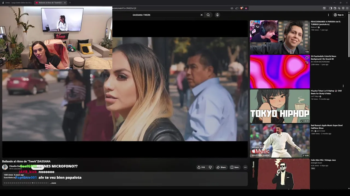The width and height of the screenshot is (350, 196).
Task: Like the video with 91K likes
Action: click(201, 167)
